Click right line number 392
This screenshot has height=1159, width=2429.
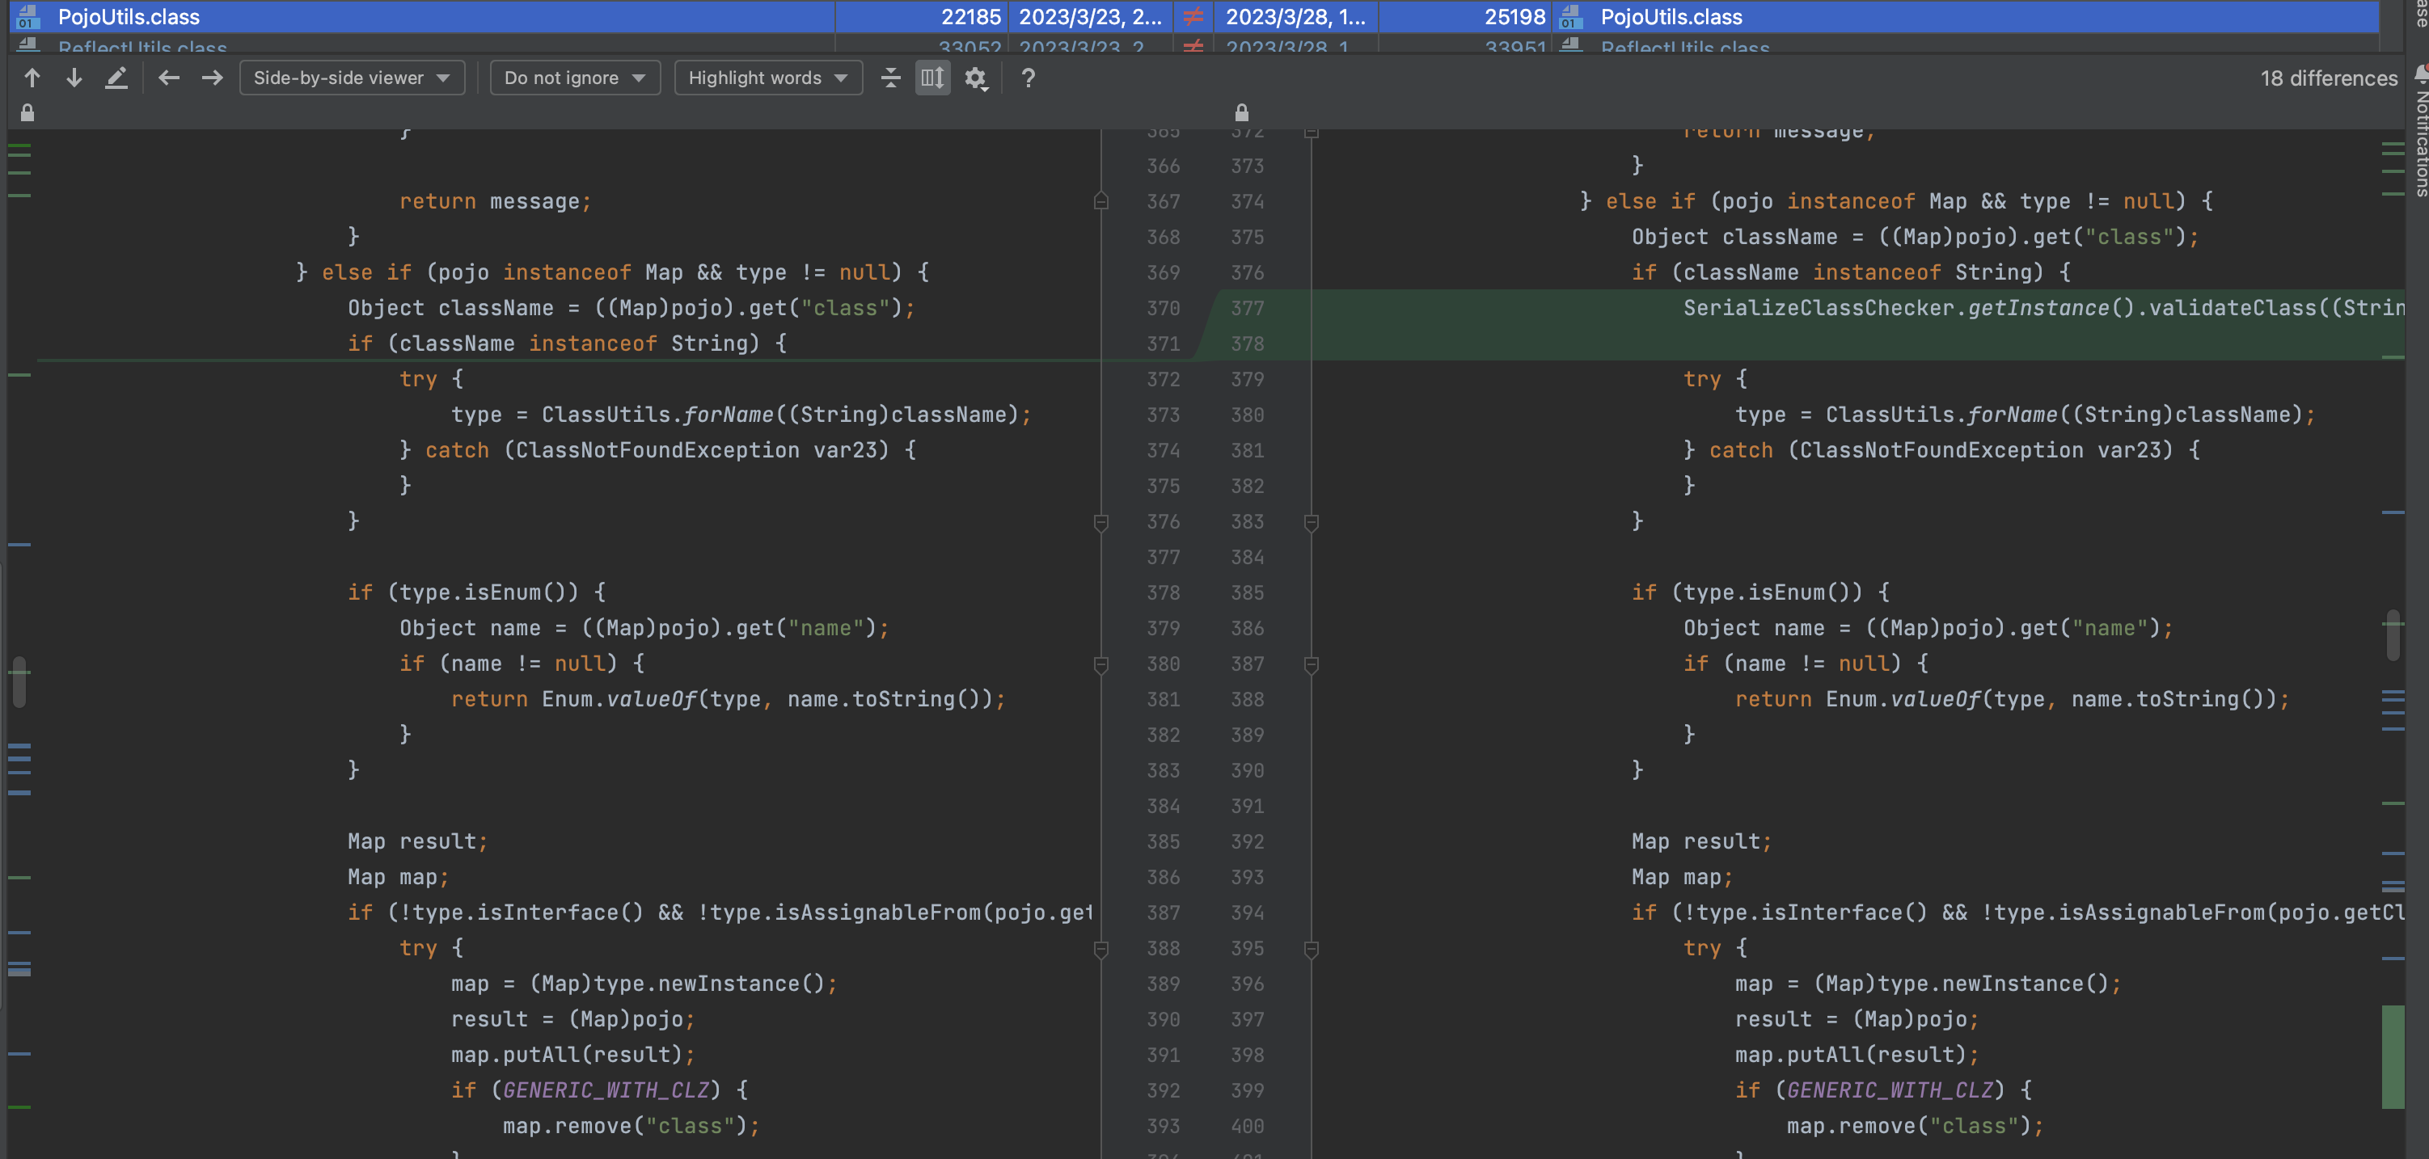[x=1247, y=842]
